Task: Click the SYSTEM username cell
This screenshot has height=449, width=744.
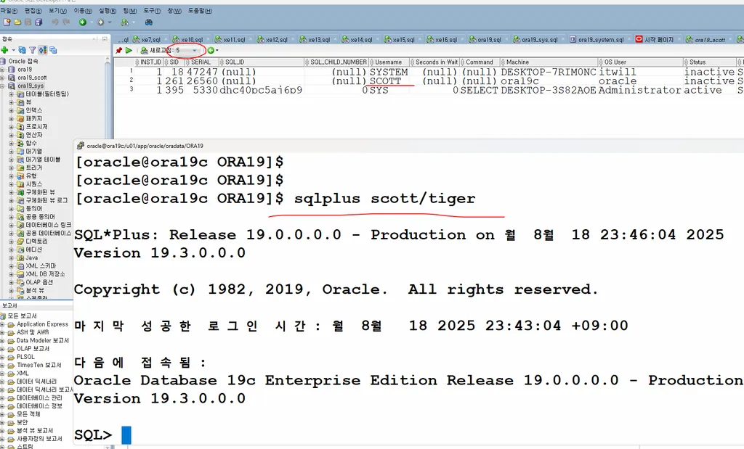Action: [389, 72]
